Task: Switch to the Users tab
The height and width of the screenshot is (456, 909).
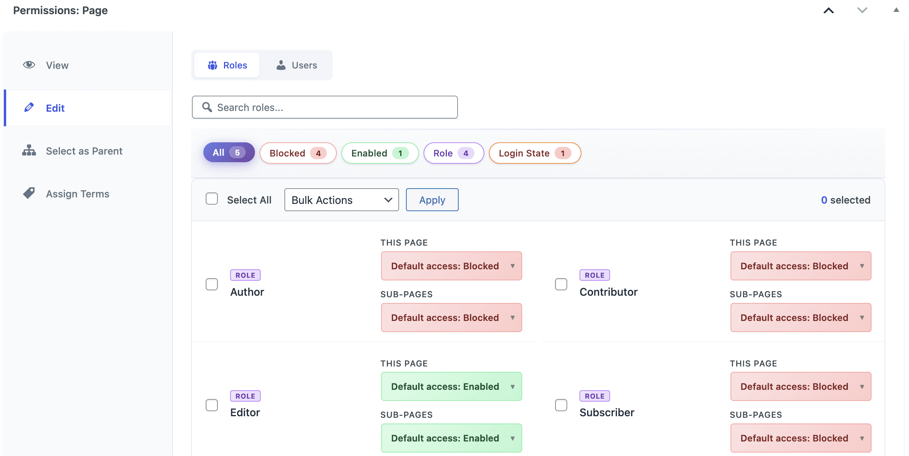Action: click(297, 65)
